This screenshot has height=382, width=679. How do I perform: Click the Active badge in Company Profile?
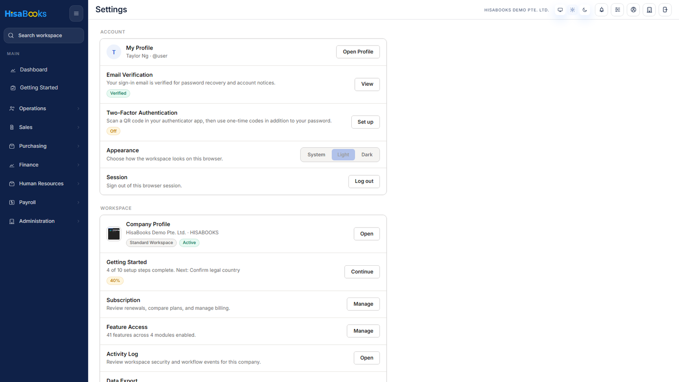tap(189, 243)
